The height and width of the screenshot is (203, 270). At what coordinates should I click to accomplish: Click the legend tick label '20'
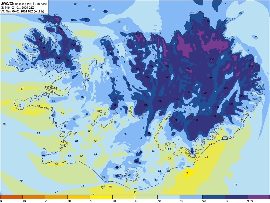pos(47,201)
